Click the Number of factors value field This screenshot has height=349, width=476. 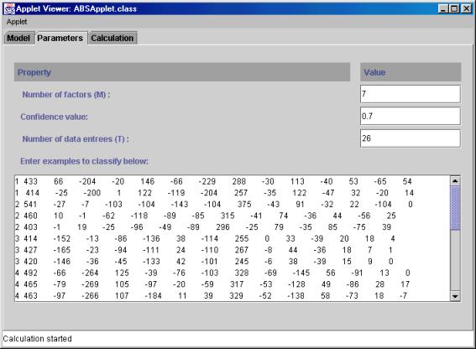pyautogui.click(x=411, y=94)
